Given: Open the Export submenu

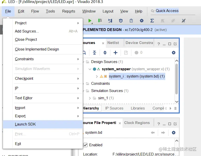Looking at the screenshot, I should click(x=43, y=116).
